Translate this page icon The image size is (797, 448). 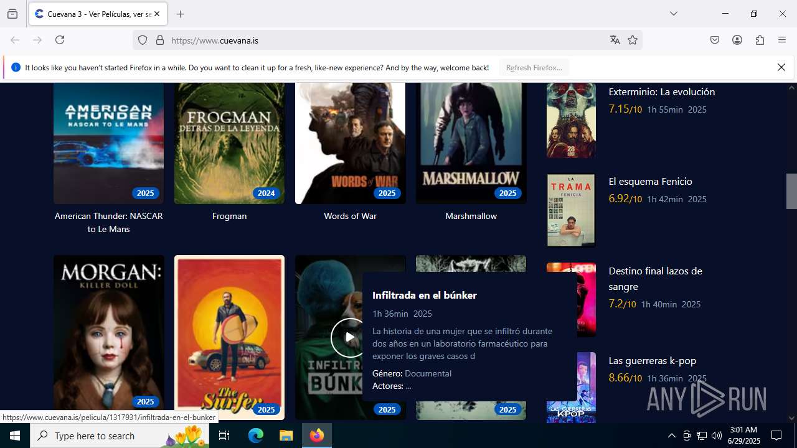click(615, 40)
